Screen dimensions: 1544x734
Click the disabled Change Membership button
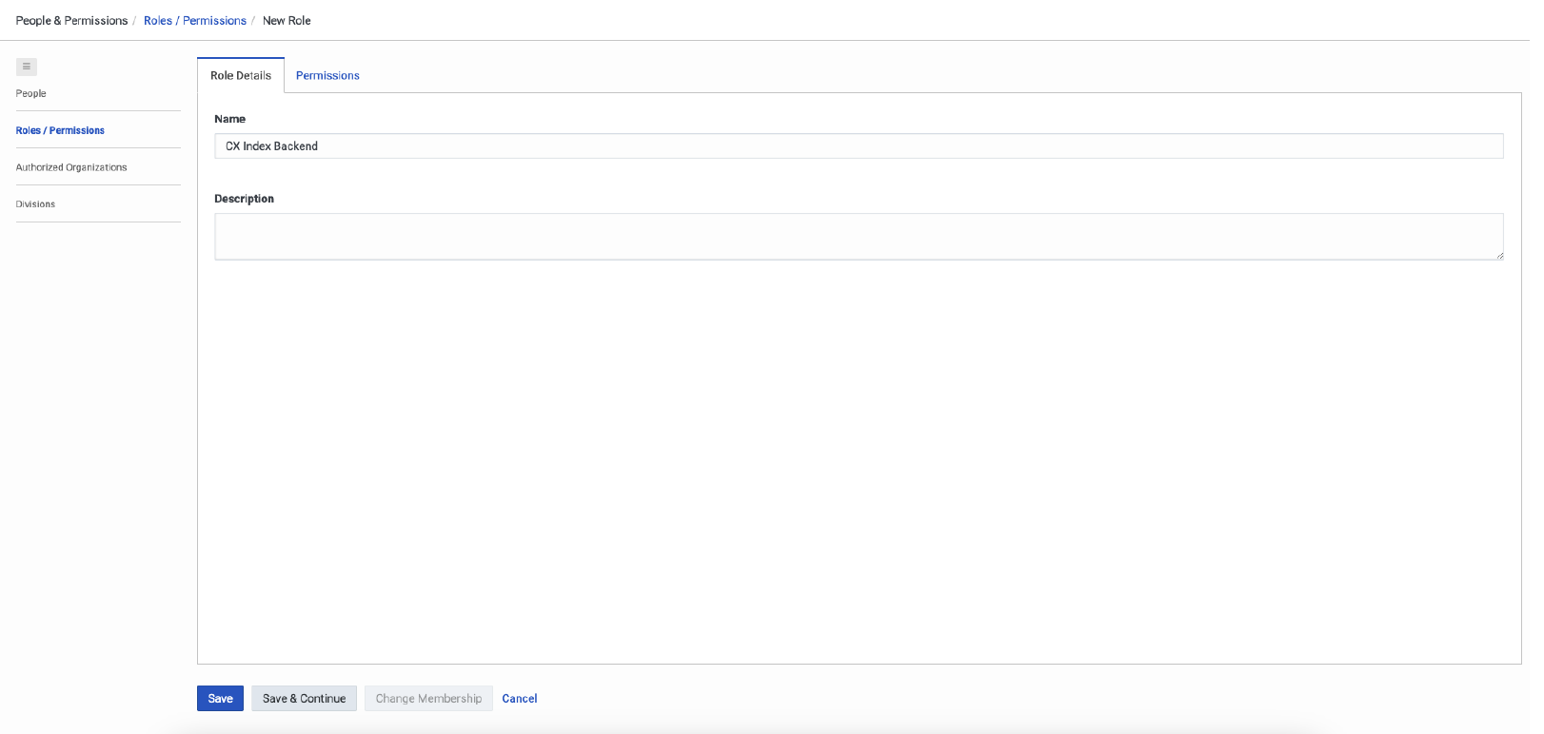(428, 698)
